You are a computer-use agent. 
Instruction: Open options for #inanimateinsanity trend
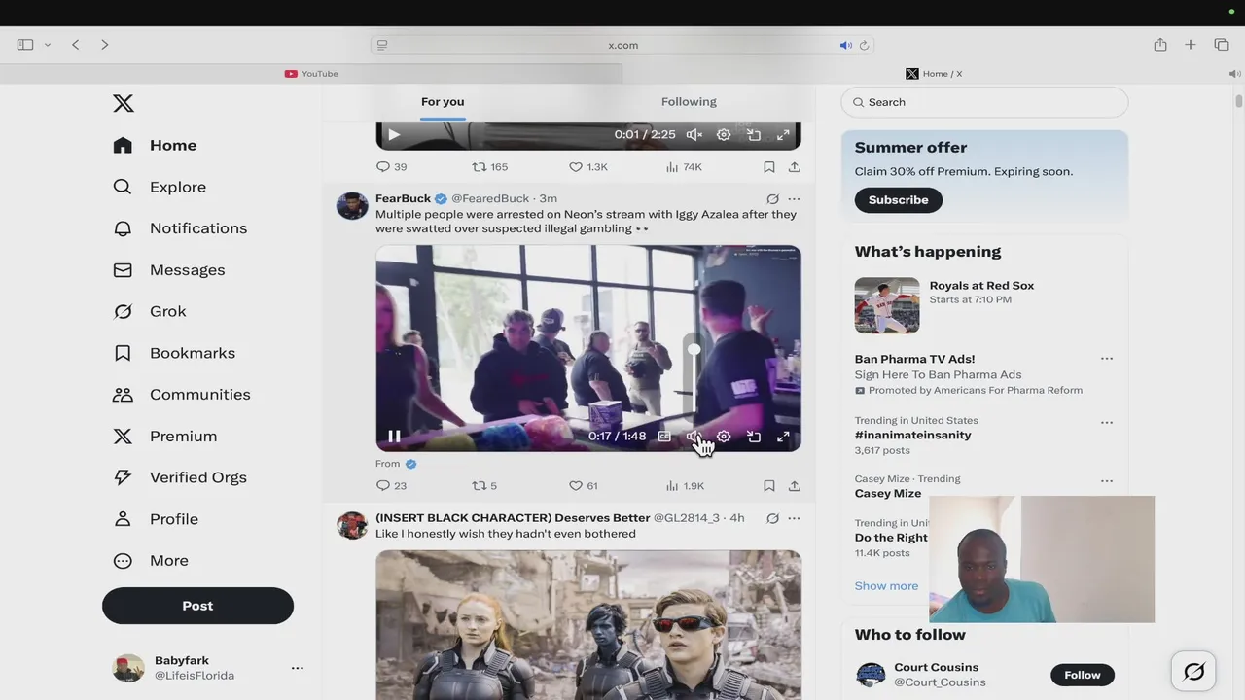1107,424
